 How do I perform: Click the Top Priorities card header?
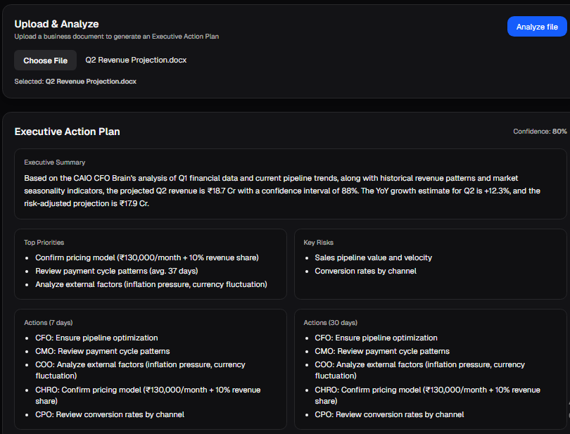click(x=45, y=242)
